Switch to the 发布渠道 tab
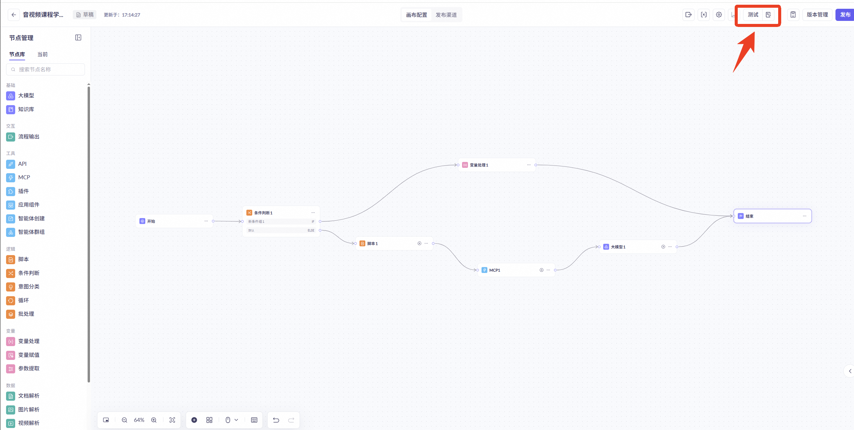 [x=446, y=15]
